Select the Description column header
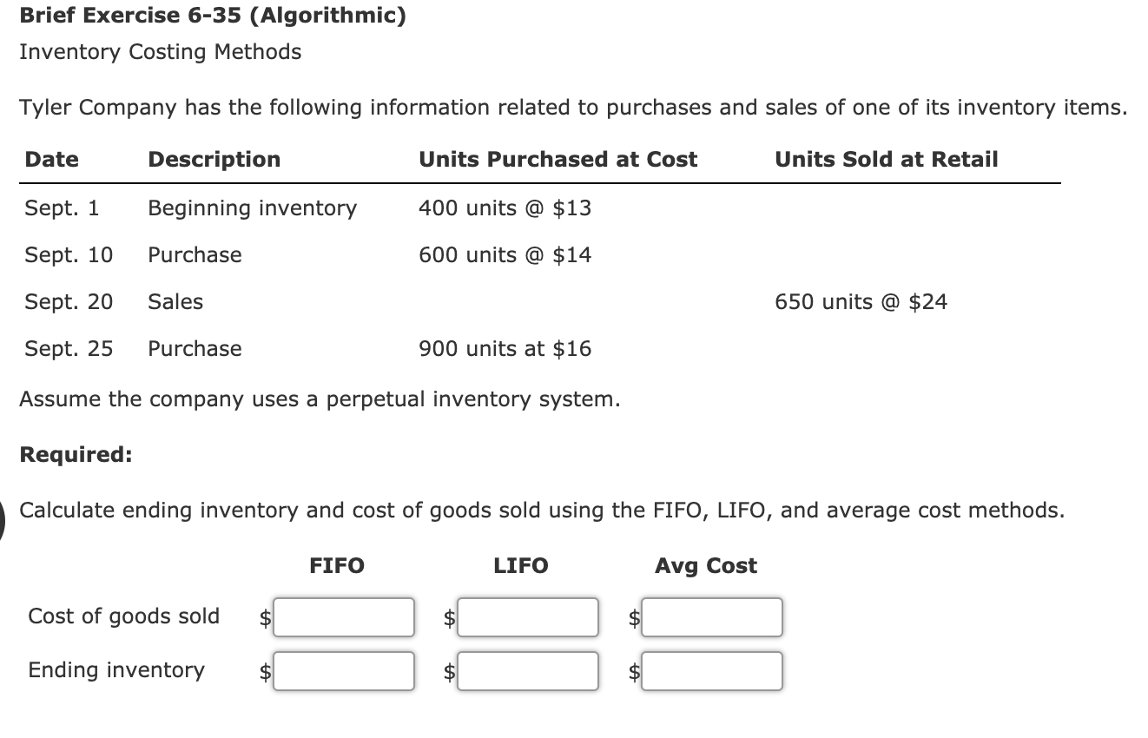Screen dimensions: 1148x738 point(214,159)
